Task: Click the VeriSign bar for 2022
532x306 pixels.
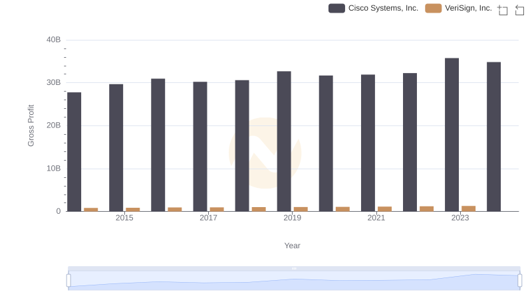Action: pyautogui.click(x=426, y=209)
